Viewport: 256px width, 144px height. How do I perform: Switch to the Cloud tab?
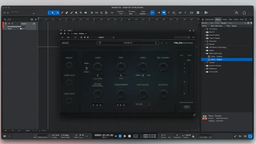[236, 19]
